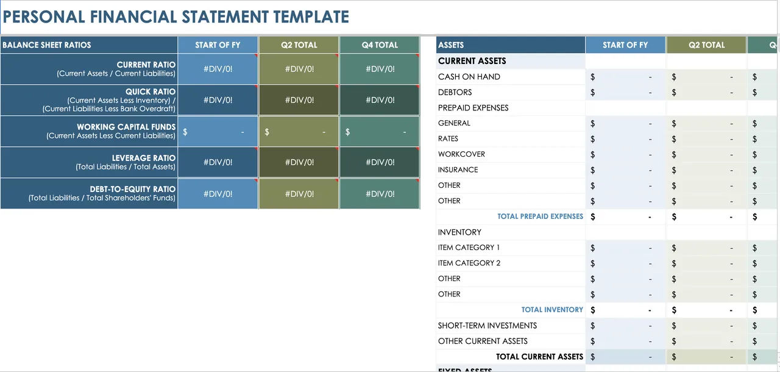Select the Cash on Hand row label
The width and height of the screenshot is (780, 372).
(511, 77)
